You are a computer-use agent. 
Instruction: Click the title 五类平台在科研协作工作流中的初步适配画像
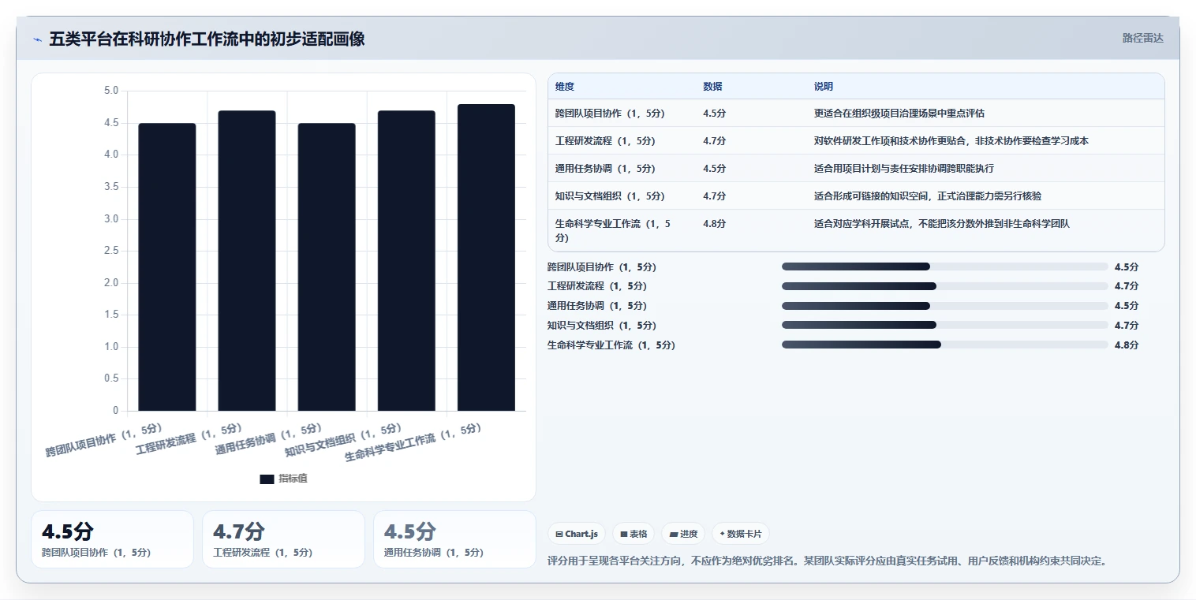(207, 39)
